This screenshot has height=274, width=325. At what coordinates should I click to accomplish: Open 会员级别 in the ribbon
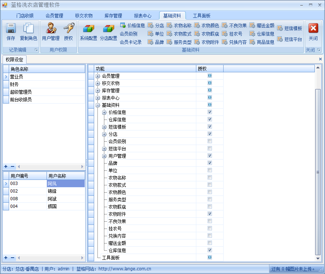[x=128, y=34]
